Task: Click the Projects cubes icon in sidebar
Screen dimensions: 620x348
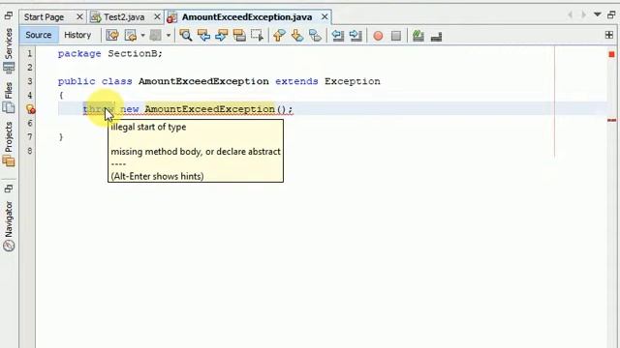Action: (x=9, y=161)
